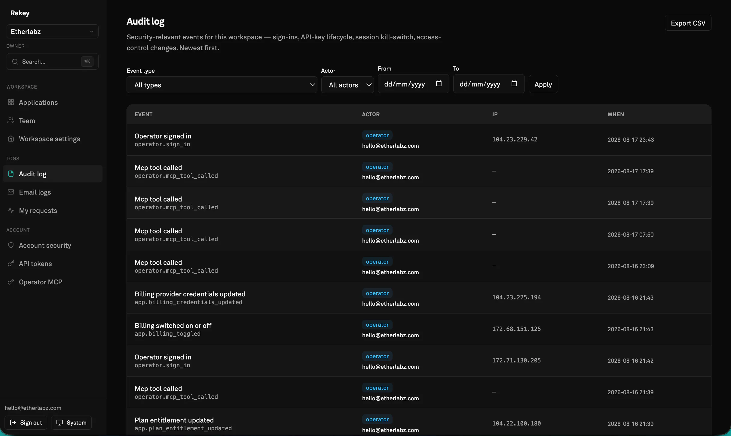This screenshot has width=731, height=436.
Task: Click IP address 172.71.130.205
Action: [516, 360]
